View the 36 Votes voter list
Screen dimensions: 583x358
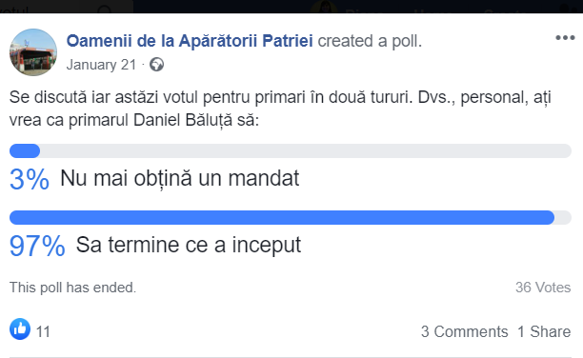[x=543, y=288]
